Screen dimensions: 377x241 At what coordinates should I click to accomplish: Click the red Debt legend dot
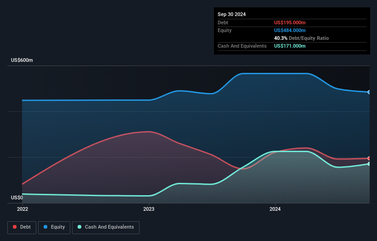click(15, 227)
